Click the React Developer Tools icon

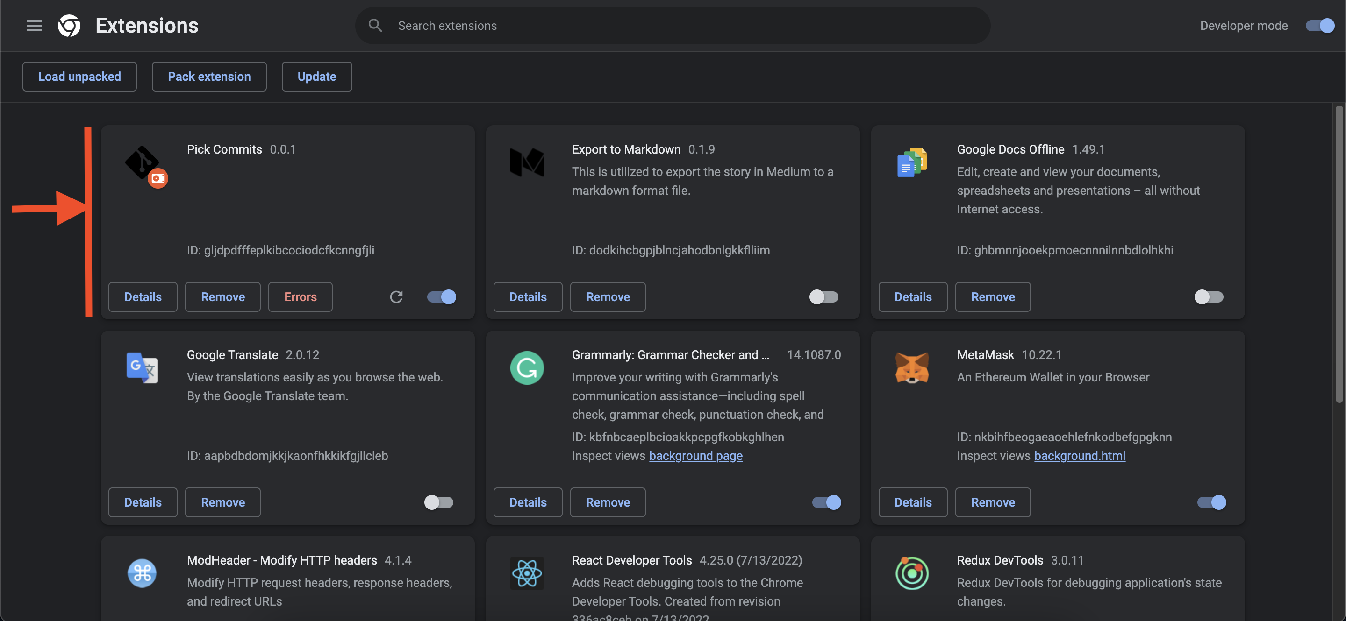(527, 573)
